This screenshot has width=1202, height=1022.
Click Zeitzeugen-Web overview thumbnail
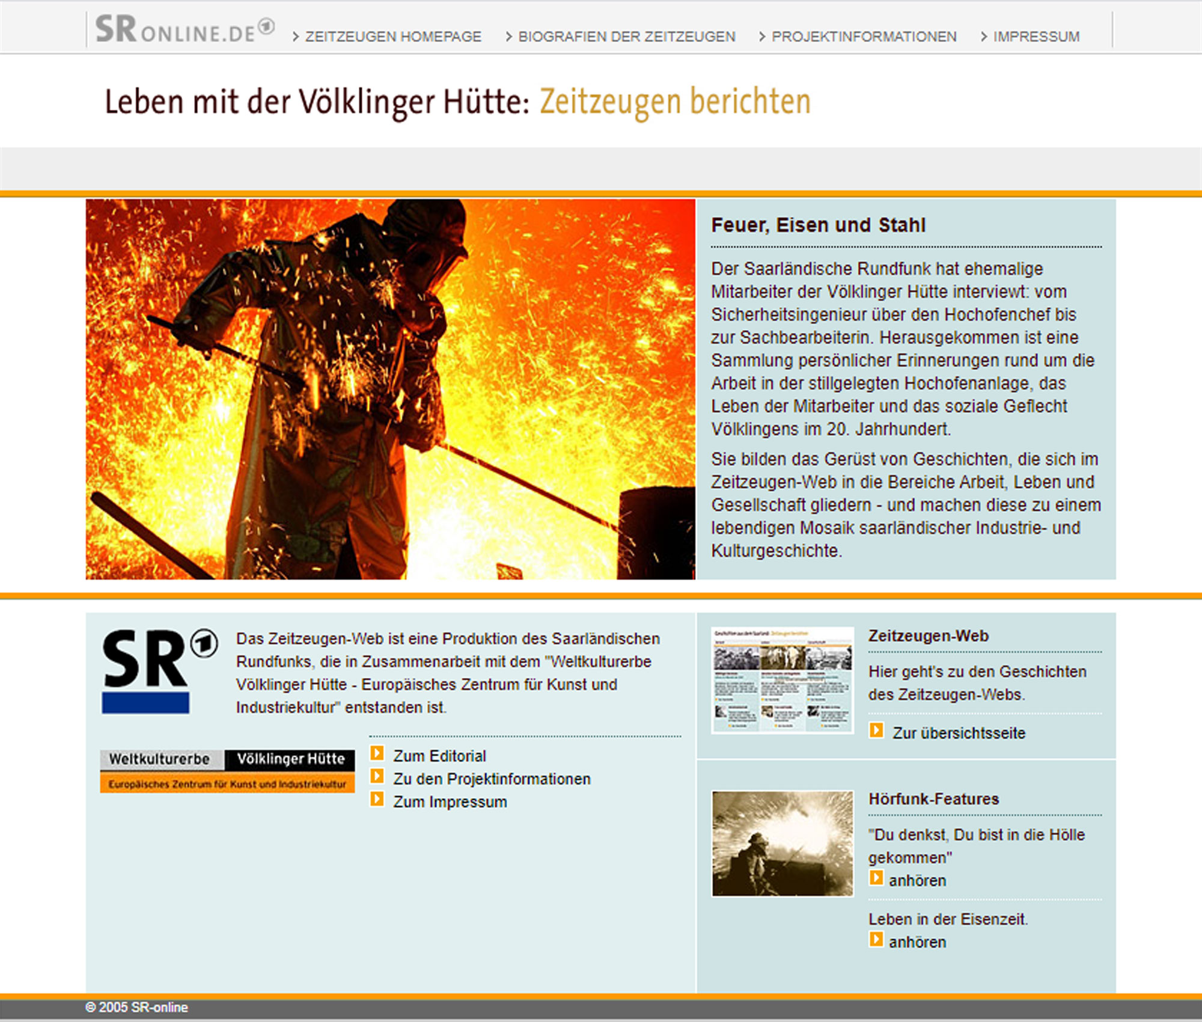[x=783, y=681]
